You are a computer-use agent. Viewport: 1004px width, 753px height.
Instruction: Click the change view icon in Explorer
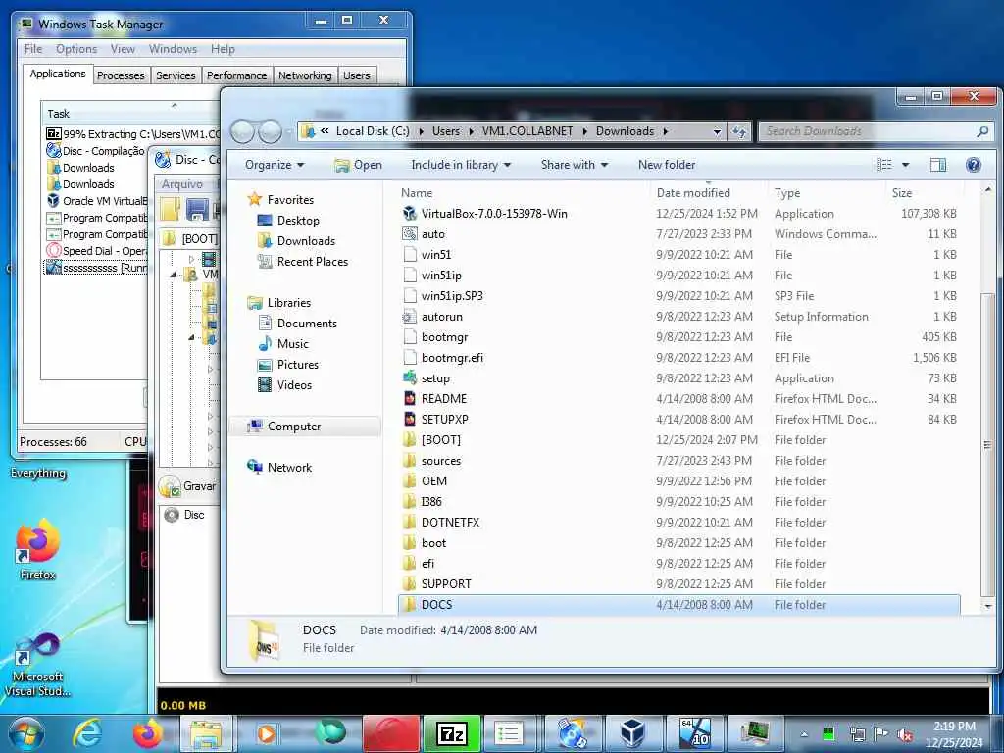point(884,165)
